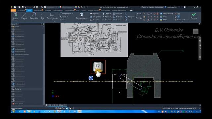Insert an image with Изображение
The image size is (212, 119).
[x=166, y=14]
